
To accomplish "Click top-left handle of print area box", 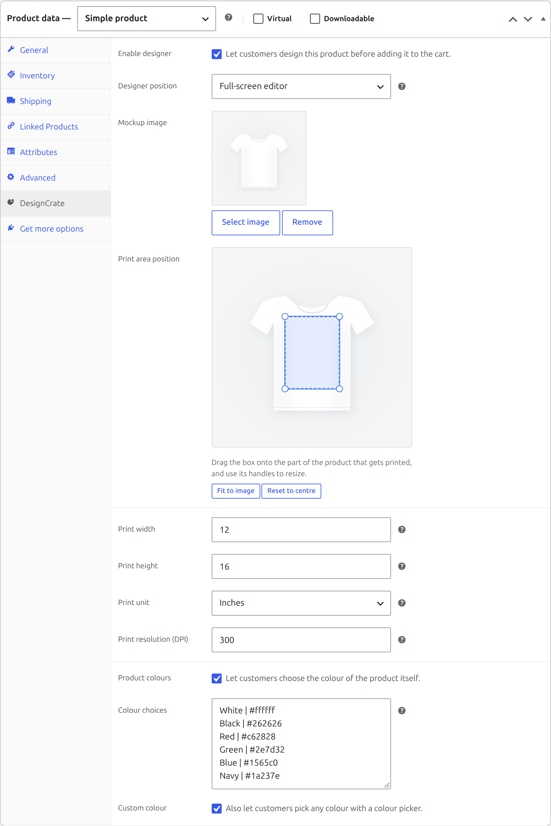I will pyautogui.click(x=285, y=317).
